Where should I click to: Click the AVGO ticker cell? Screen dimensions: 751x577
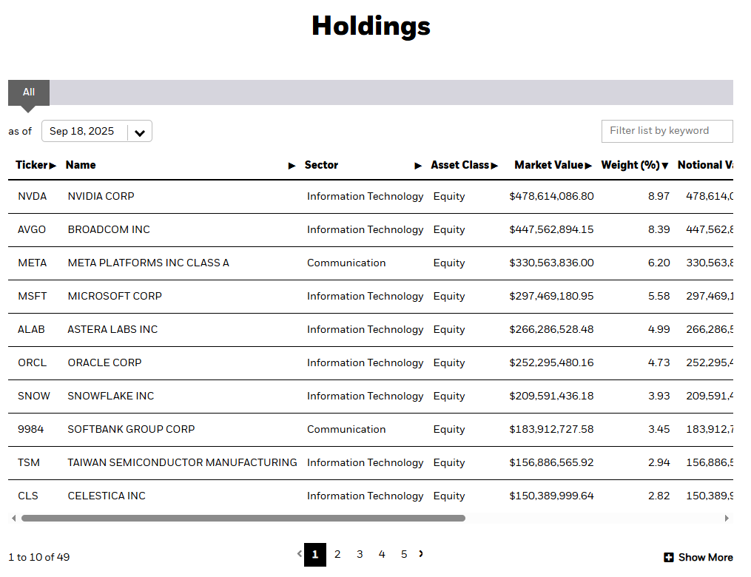pos(32,230)
